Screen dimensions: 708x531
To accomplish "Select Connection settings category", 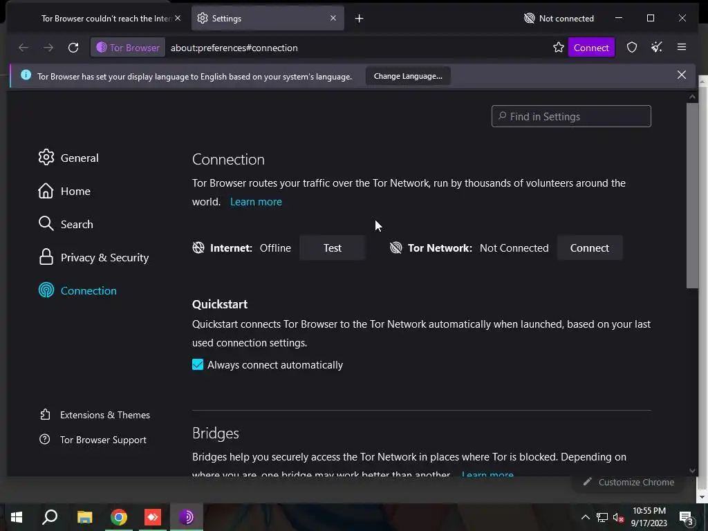I will [77, 290].
